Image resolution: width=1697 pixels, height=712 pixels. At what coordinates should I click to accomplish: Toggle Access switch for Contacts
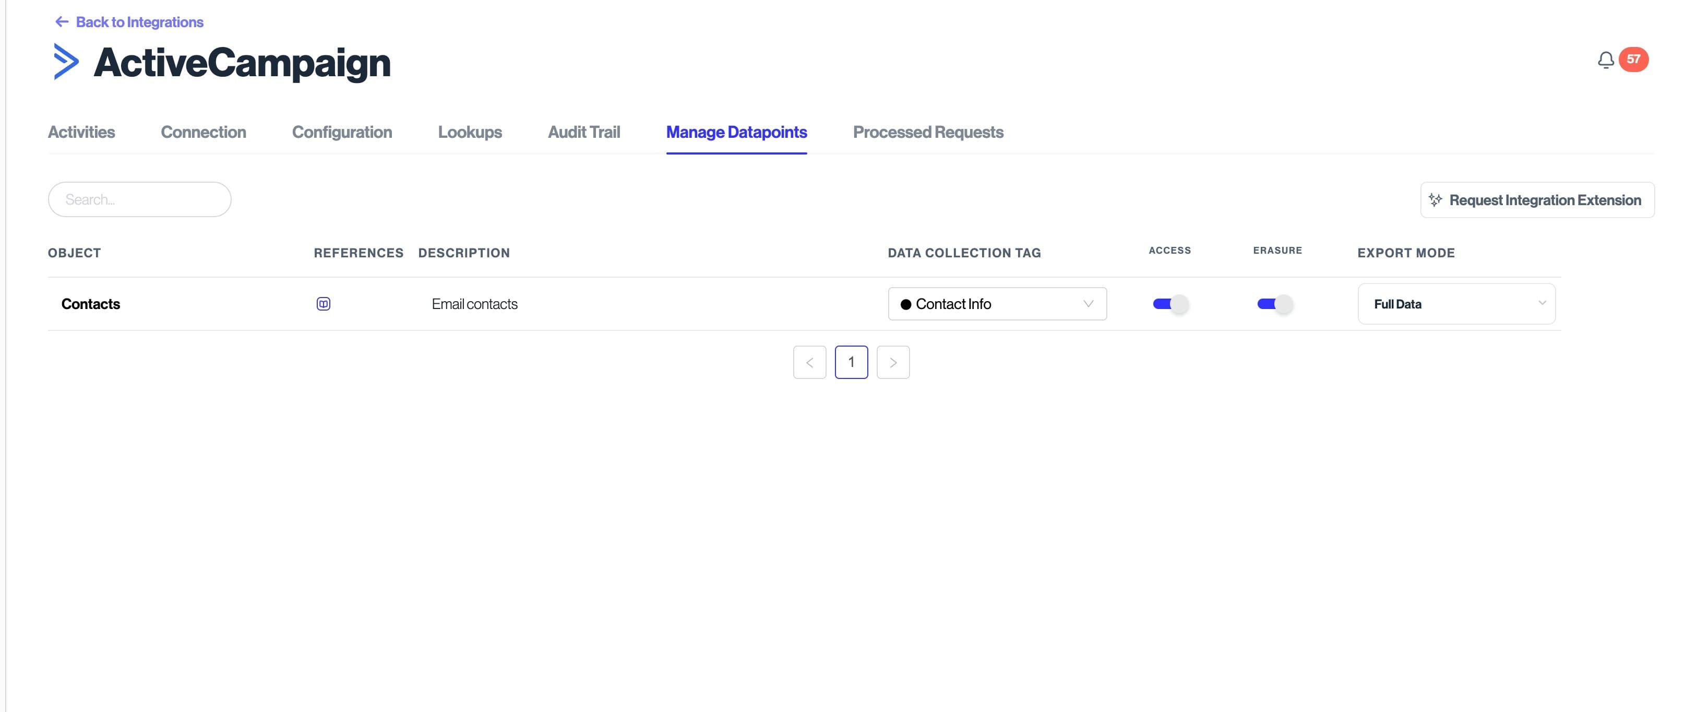(x=1170, y=304)
